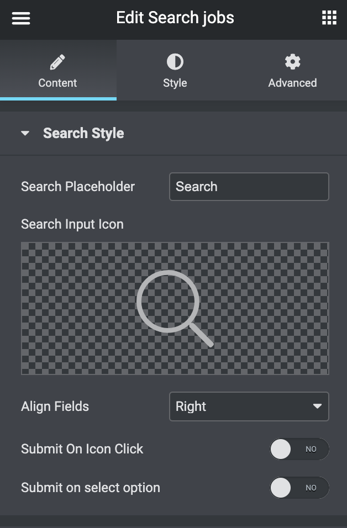The image size is (347, 528).
Task: Click the Submit On Icon Click label
Action: (x=82, y=449)
